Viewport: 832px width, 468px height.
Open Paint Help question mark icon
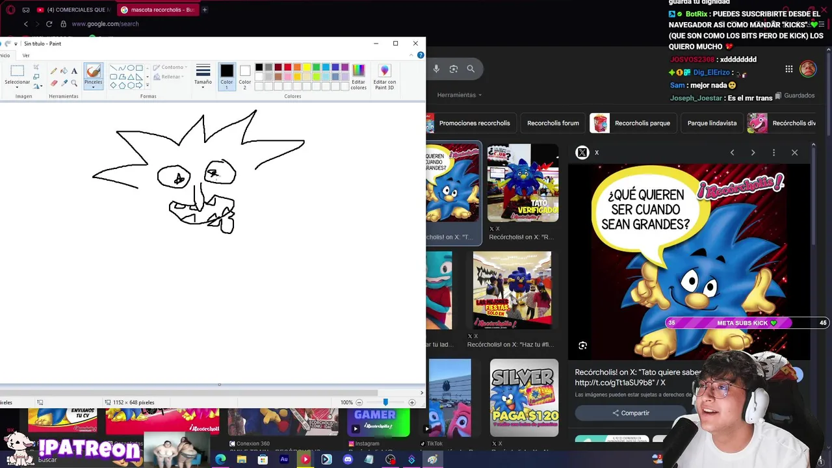coord(421,55)
